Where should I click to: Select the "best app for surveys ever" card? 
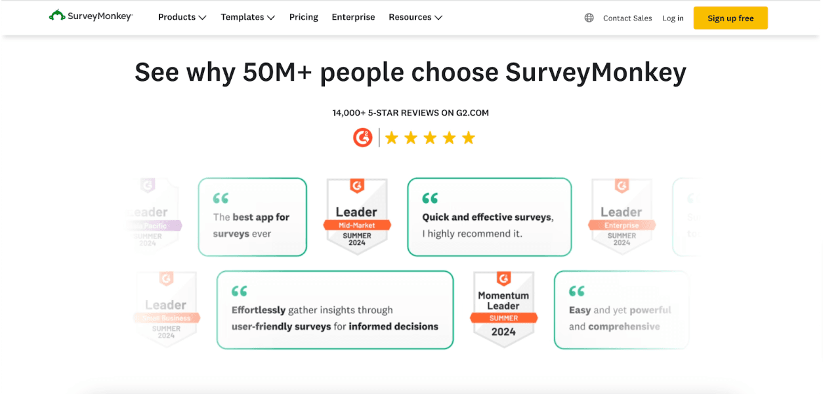point(252,217)
